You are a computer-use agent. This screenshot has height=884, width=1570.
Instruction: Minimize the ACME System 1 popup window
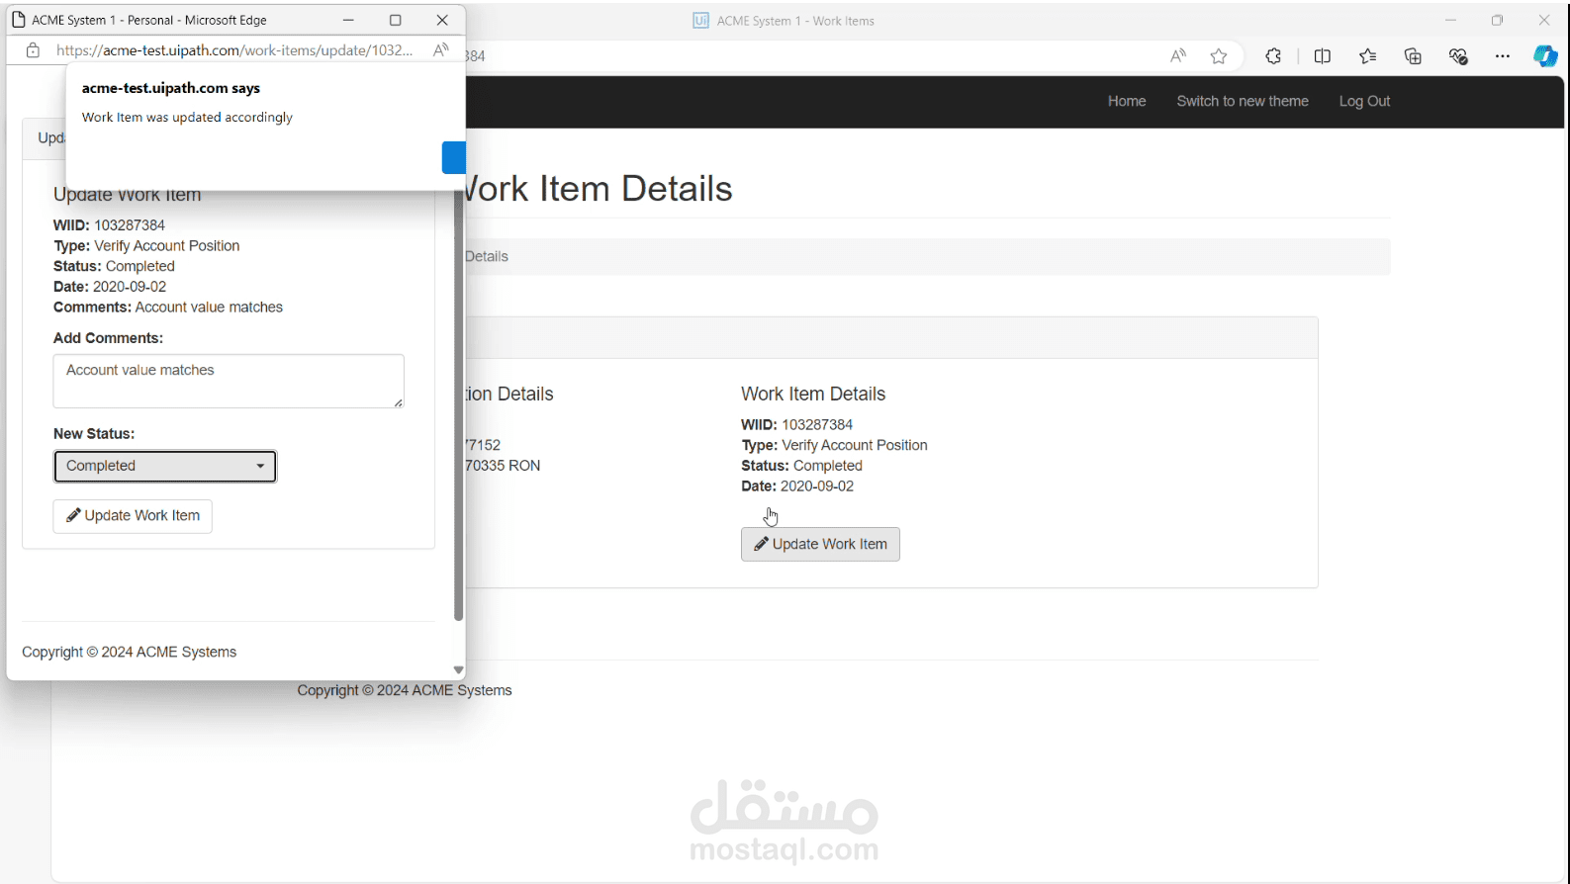(x=348, y=20)
